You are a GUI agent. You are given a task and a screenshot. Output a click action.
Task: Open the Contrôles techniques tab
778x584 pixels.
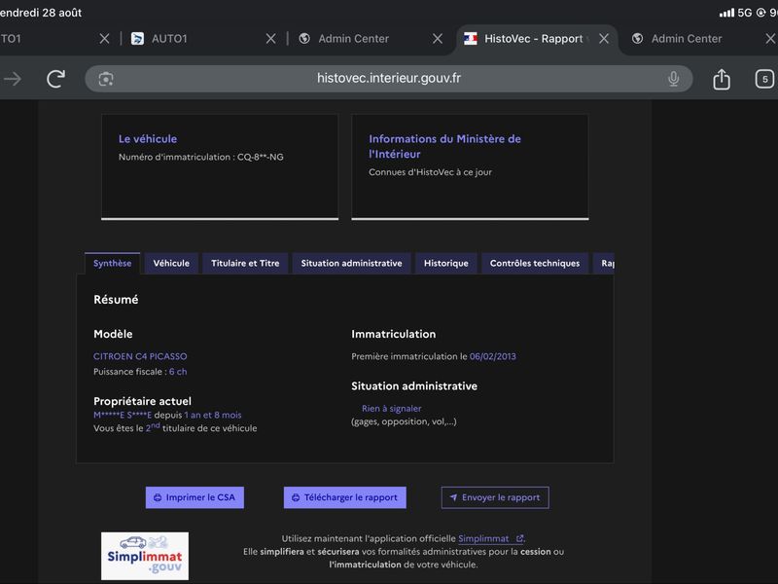point(535,263)
